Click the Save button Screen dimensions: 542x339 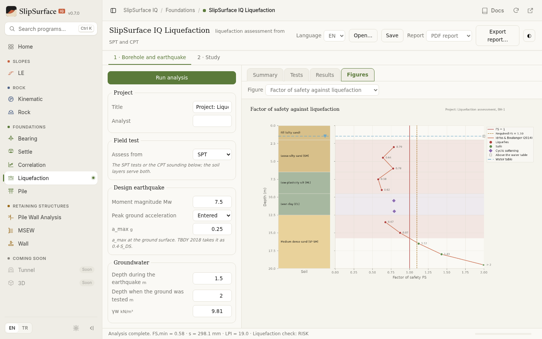click(x=392, y=35)
